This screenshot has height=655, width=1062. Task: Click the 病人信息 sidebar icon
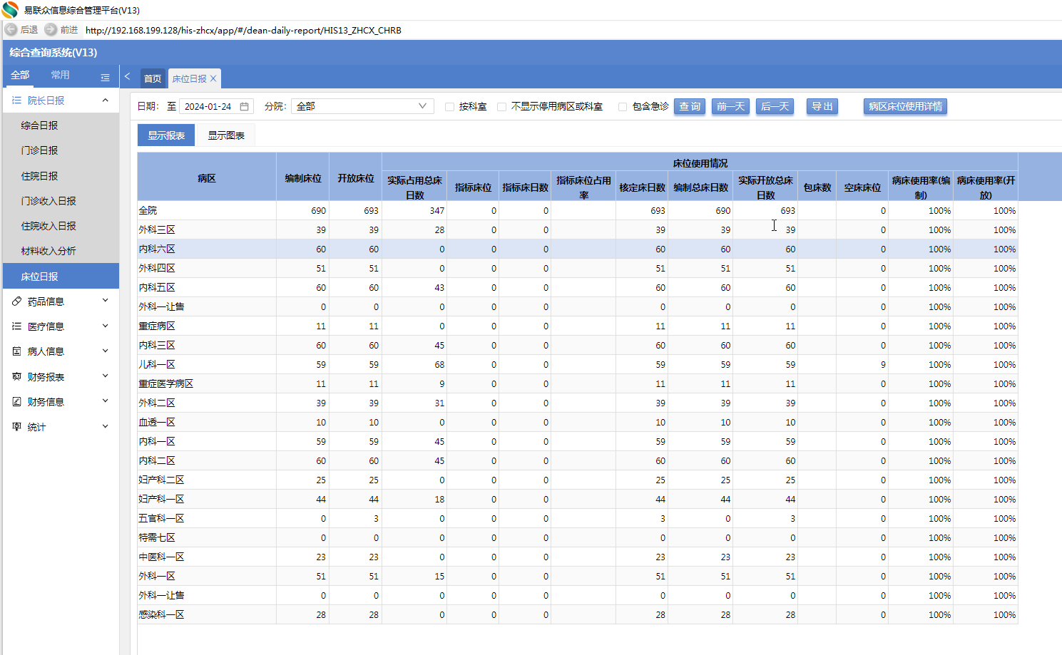click(17, 351)
